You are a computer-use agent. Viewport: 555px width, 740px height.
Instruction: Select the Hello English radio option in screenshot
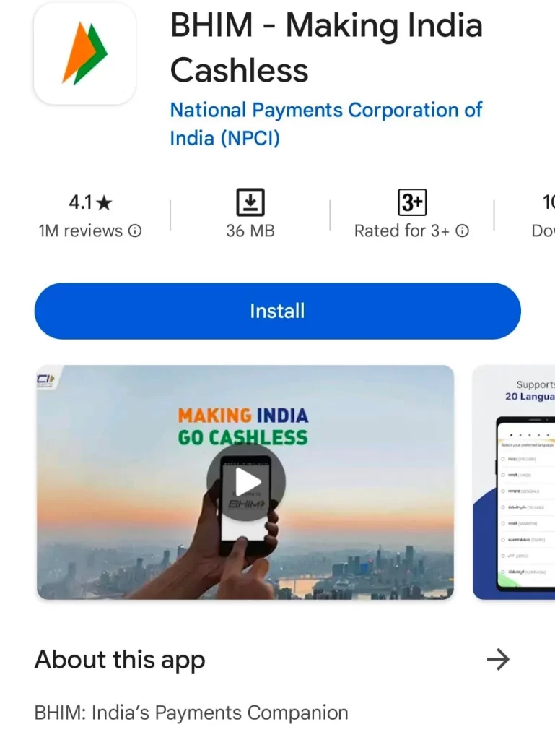[503, 459]
